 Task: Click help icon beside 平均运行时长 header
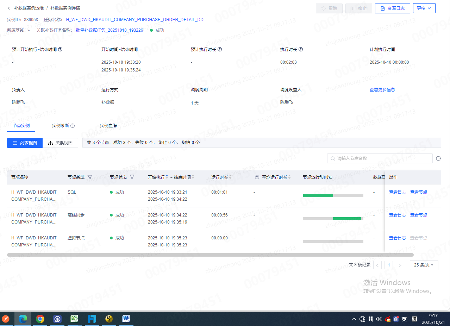257,177
